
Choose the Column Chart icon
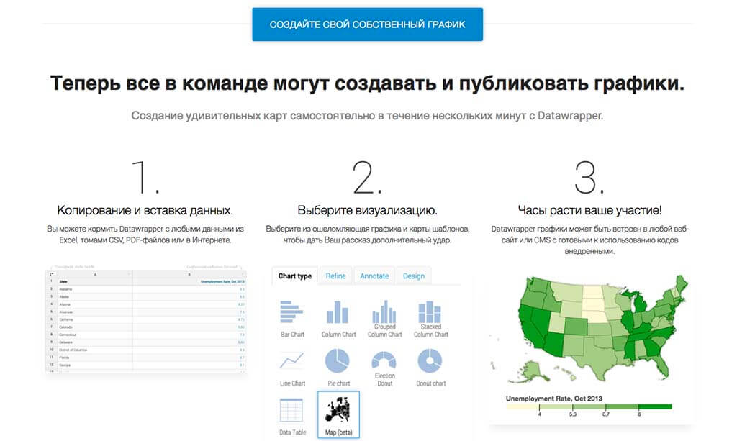[338, 313]
